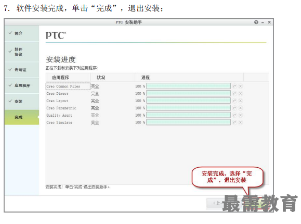This screenshot has height=224, width=301.
Task: Select the Creo Simulate row name
Action: pyautogui.click(x=59, y=122)
